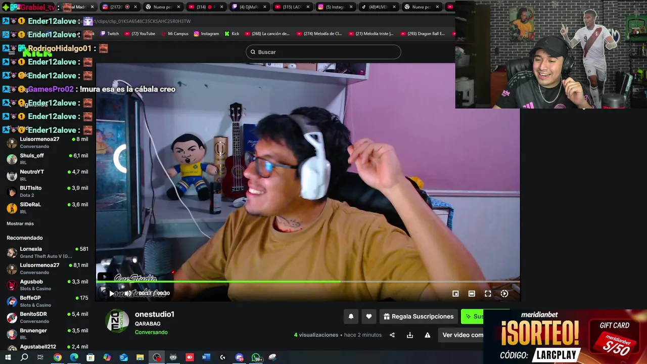The image size is (647, 364).
Task: Open Kick bookmark in bookmarks bar
Action: [x=232, y=34]
